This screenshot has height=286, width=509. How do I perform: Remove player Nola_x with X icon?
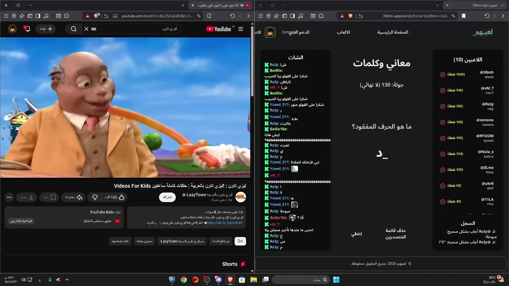(x=443, y=154)
